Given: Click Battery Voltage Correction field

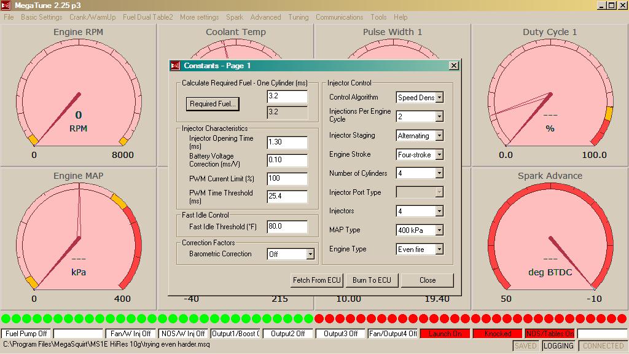Looking at the screenshot, I should coord(287,160).
